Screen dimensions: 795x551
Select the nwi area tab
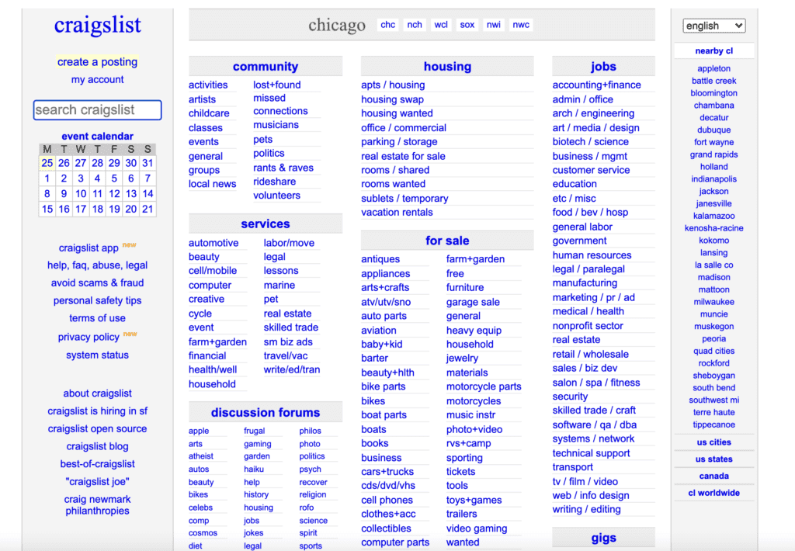[493, 25]
